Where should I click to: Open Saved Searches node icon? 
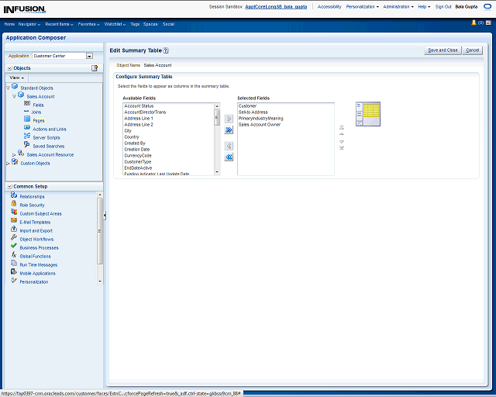click(x=27, y=145)
